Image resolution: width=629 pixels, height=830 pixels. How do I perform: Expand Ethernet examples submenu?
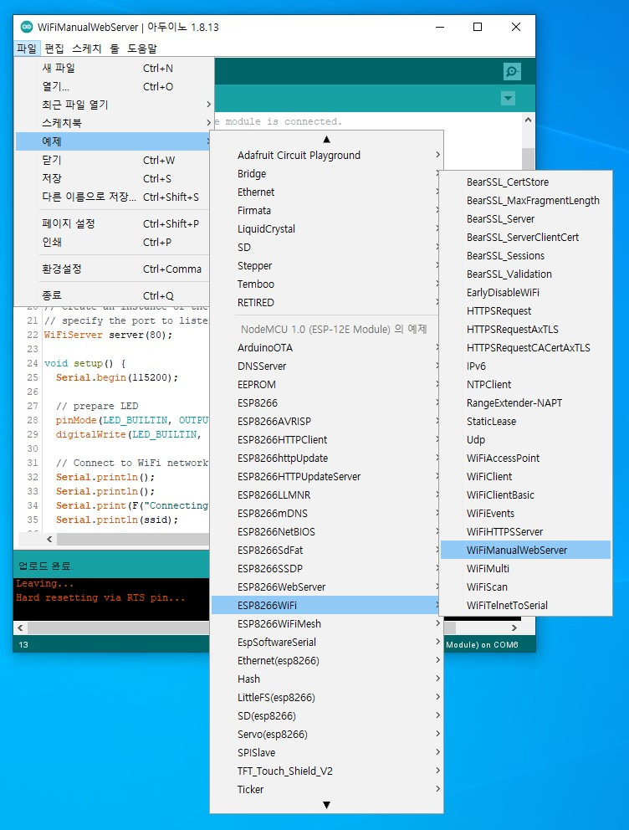point(326,192)
